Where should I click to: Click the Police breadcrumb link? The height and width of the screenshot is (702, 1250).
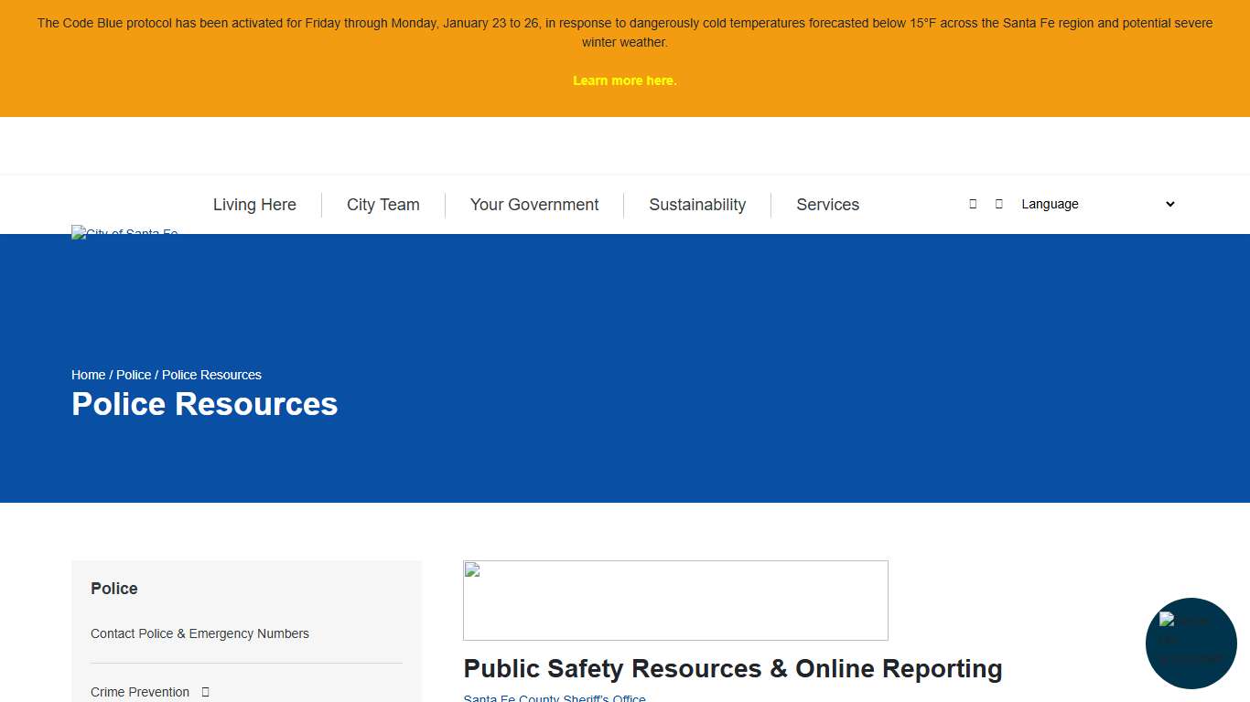(x=134, y=375)
